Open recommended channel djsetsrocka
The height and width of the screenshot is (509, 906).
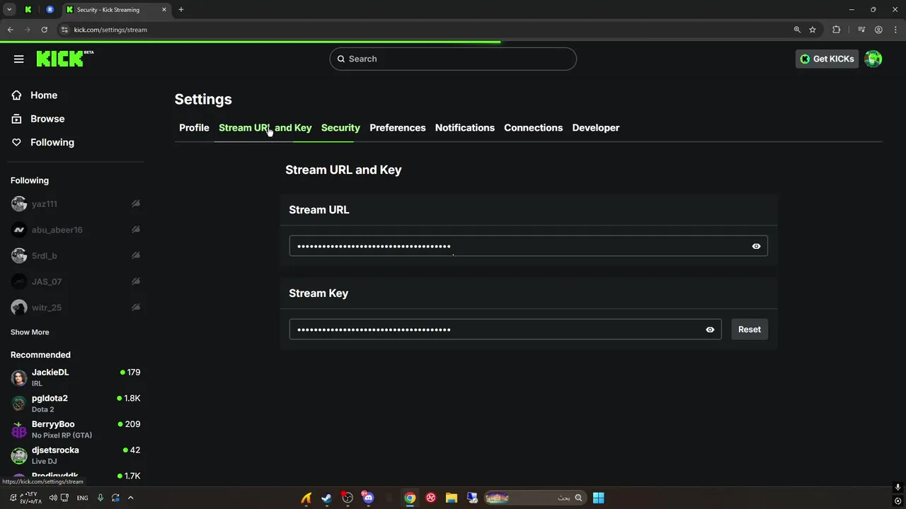pos(55,450)
